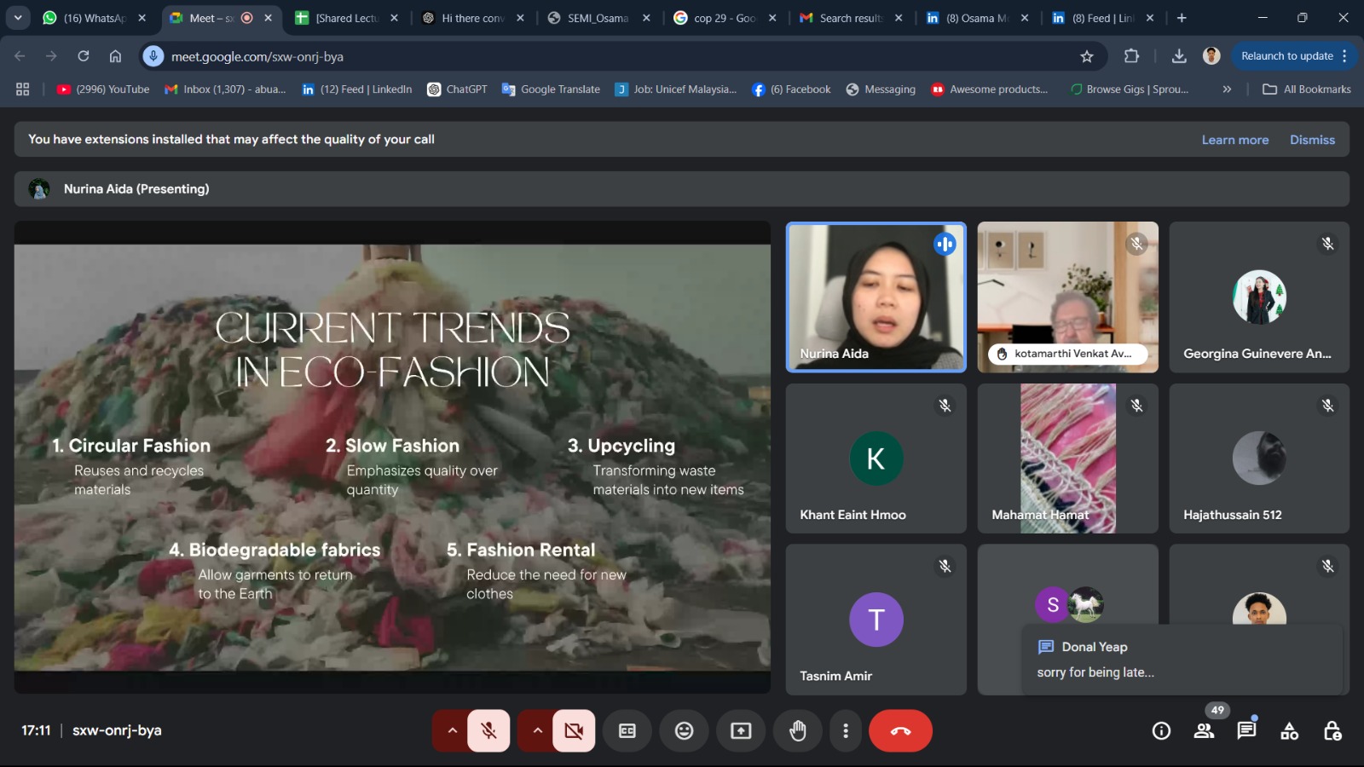Open the chat with everyone panel
This screenshot has height=767, width=1364.
pyautogui.click(x=1246, y=731)
